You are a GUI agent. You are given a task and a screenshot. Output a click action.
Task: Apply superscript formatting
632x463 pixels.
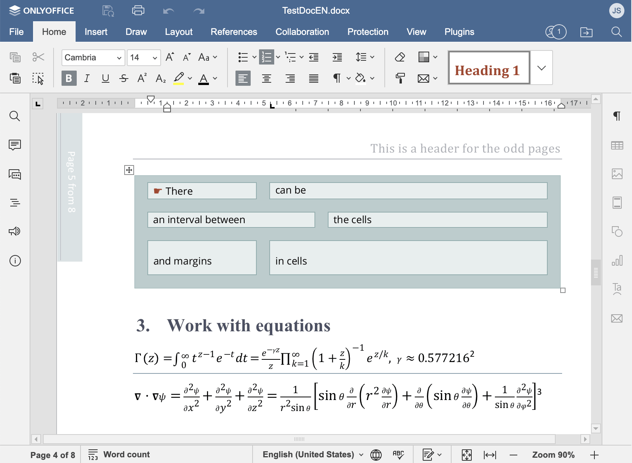point(142,78)
